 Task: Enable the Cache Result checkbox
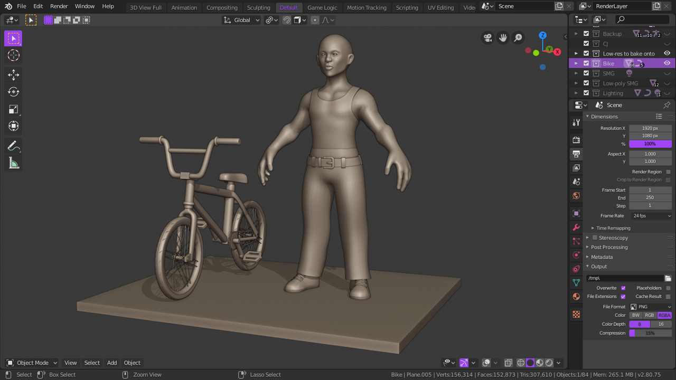669,297
